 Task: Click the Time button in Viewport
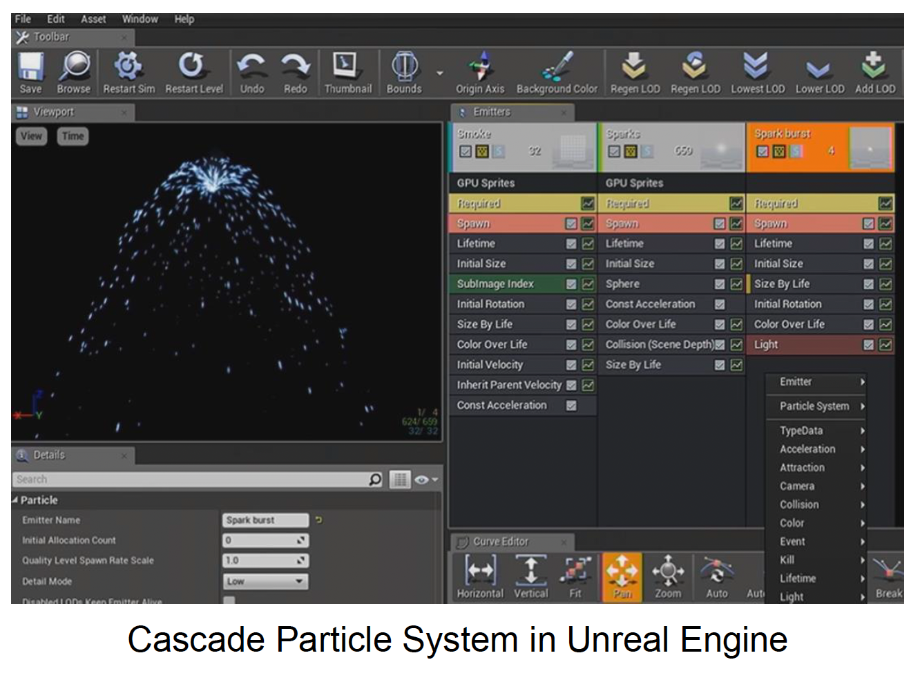click(x=73, y=136)
